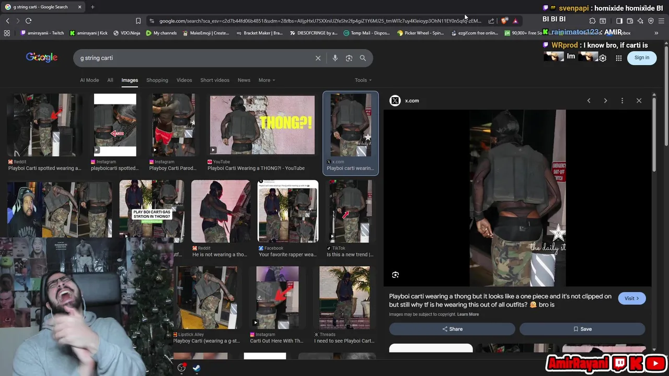Open Facebook Your favorite rapper thumbnail
This screenshot has width=669, height=376.
coord(288,211)
